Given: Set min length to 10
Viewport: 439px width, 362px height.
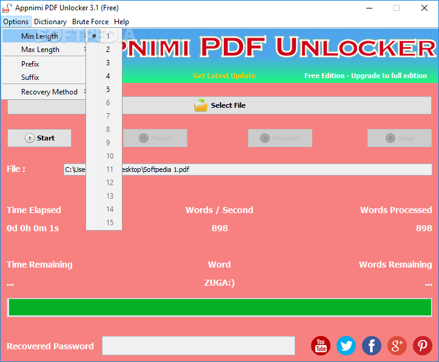Looking at the screenshot, I should click(x=104, y=156).
